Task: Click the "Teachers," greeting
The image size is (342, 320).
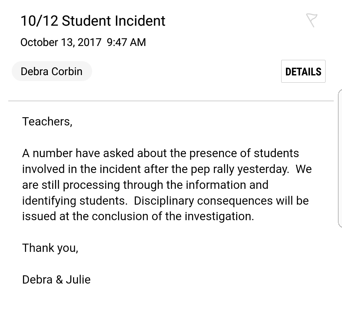Action: 47,121
